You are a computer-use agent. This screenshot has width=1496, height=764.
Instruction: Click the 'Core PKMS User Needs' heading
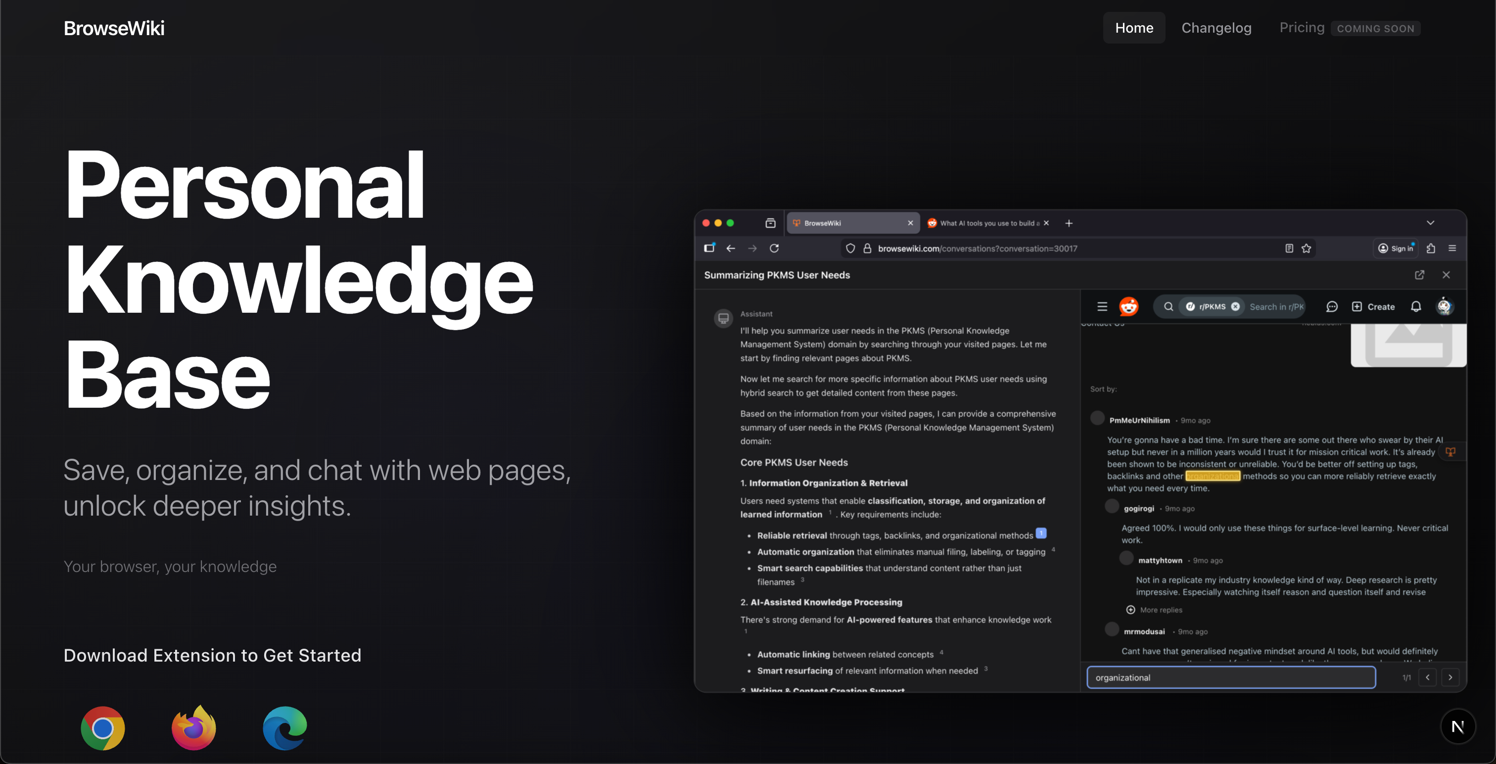pyautogui.click(x=794, y=463)
